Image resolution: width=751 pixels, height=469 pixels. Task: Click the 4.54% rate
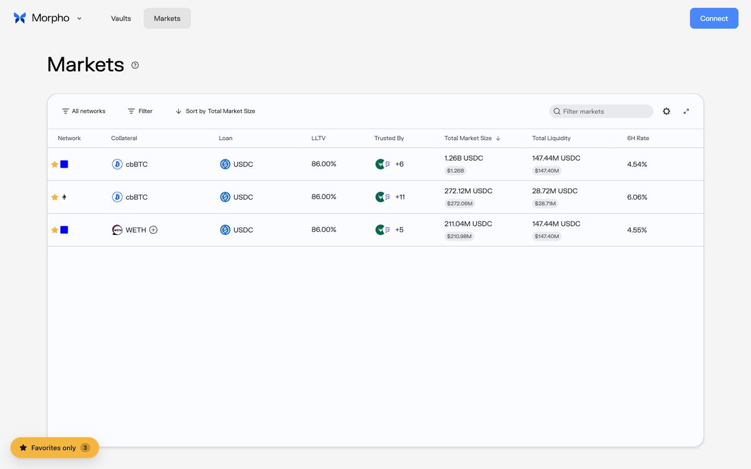(x=637, y=164)
